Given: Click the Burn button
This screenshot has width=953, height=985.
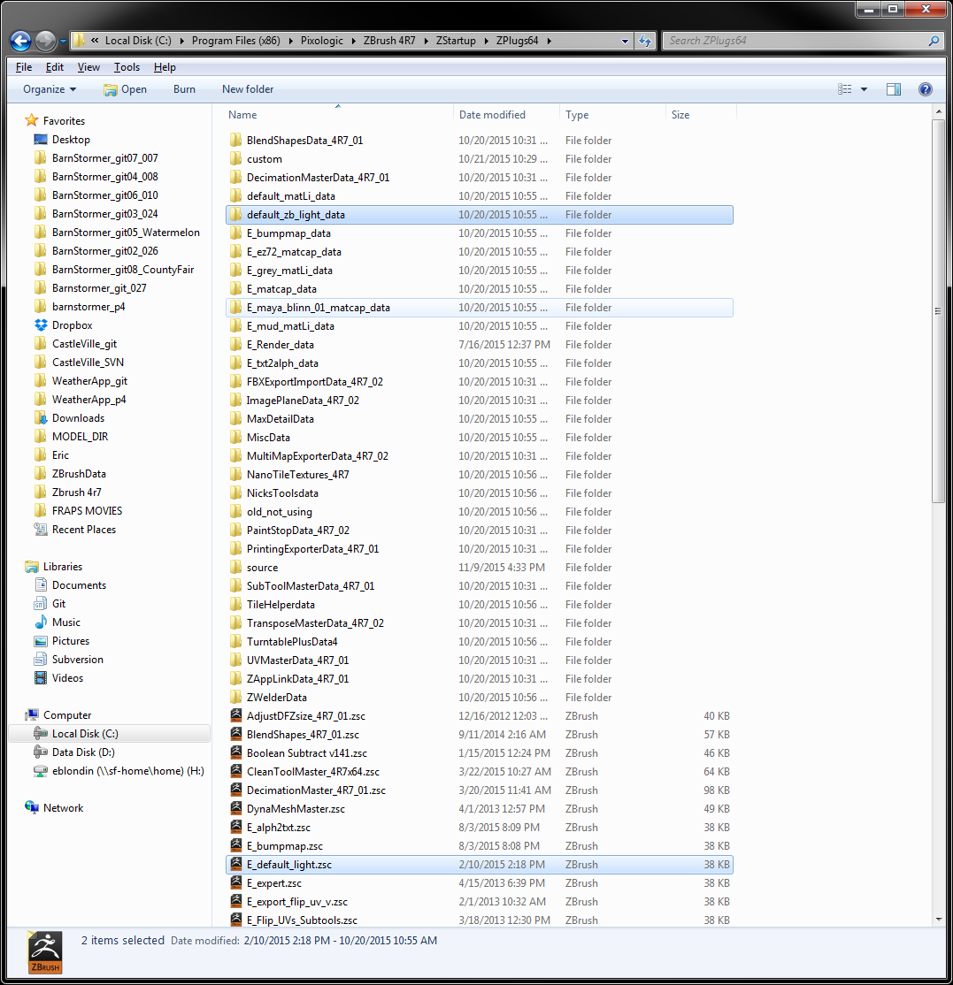Looking at the screenshot, I should coord(184,89).
